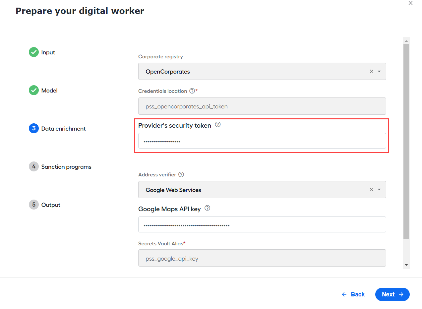Click the green checkmark for Input
Viewport: 422px width, 309px height.
pos(34,52)
